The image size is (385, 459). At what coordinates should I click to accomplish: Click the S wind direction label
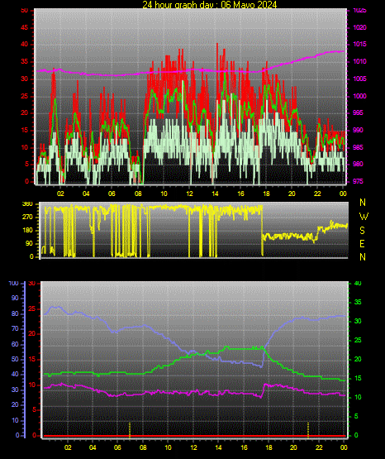(x=362, y=231)
